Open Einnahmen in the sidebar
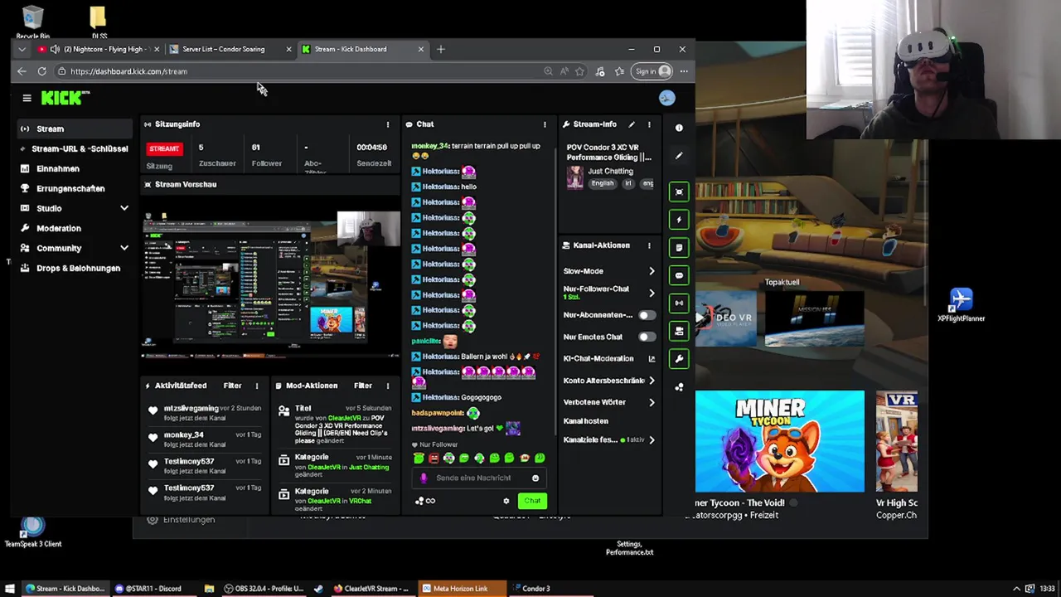Viewport: 1061px width, 597px height. pos(74,168)
